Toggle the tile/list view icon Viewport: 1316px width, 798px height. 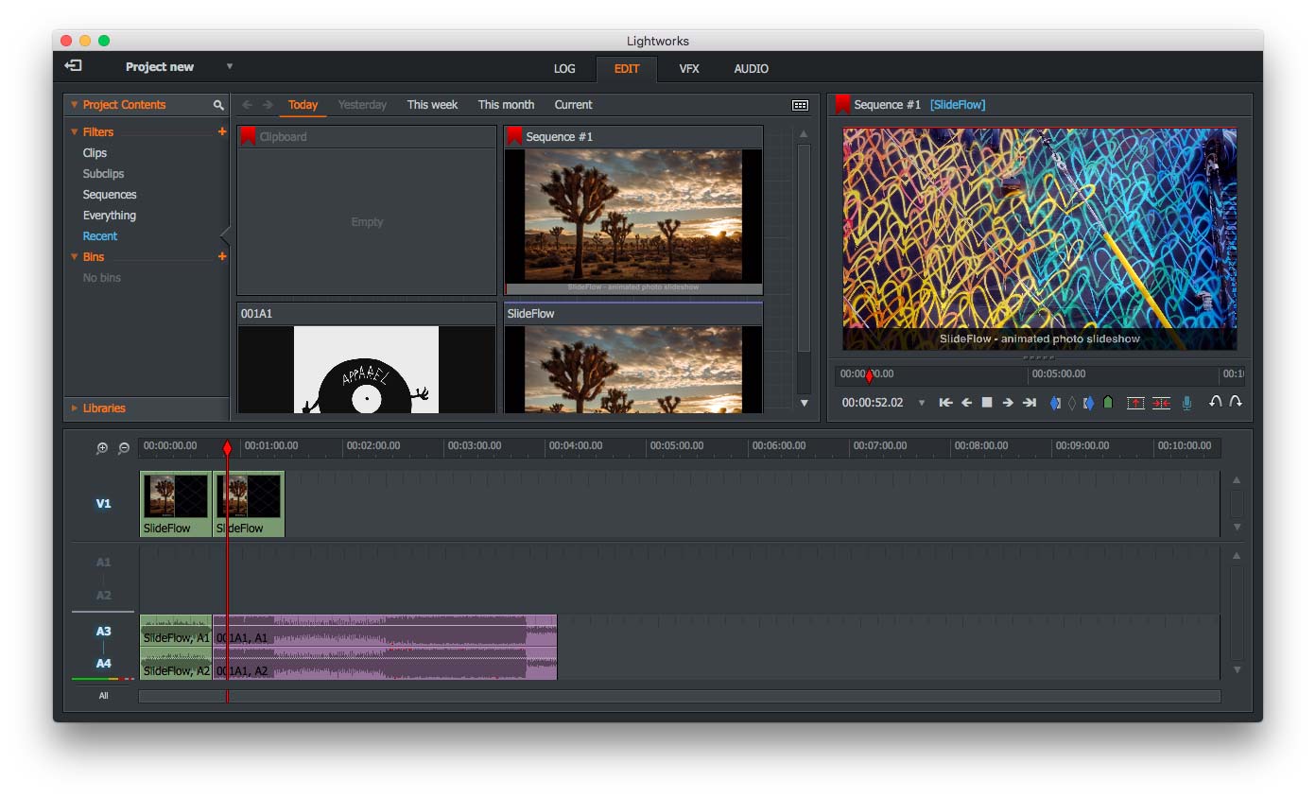pyautogui.click(x=800, y=105)
